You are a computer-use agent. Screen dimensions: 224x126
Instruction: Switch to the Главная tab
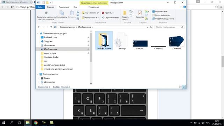[x=50, y=7]
